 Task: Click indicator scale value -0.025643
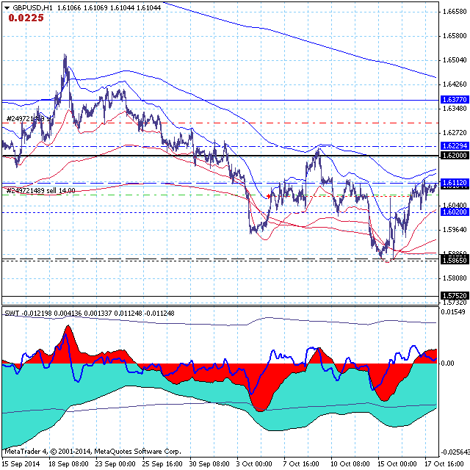(x=455, y=452)
